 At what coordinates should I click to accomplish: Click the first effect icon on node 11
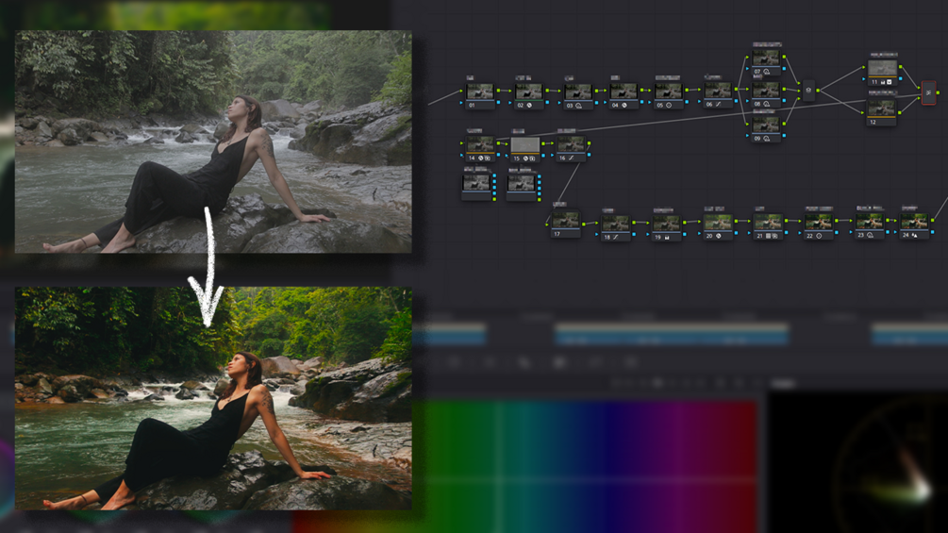pos(883,82)
